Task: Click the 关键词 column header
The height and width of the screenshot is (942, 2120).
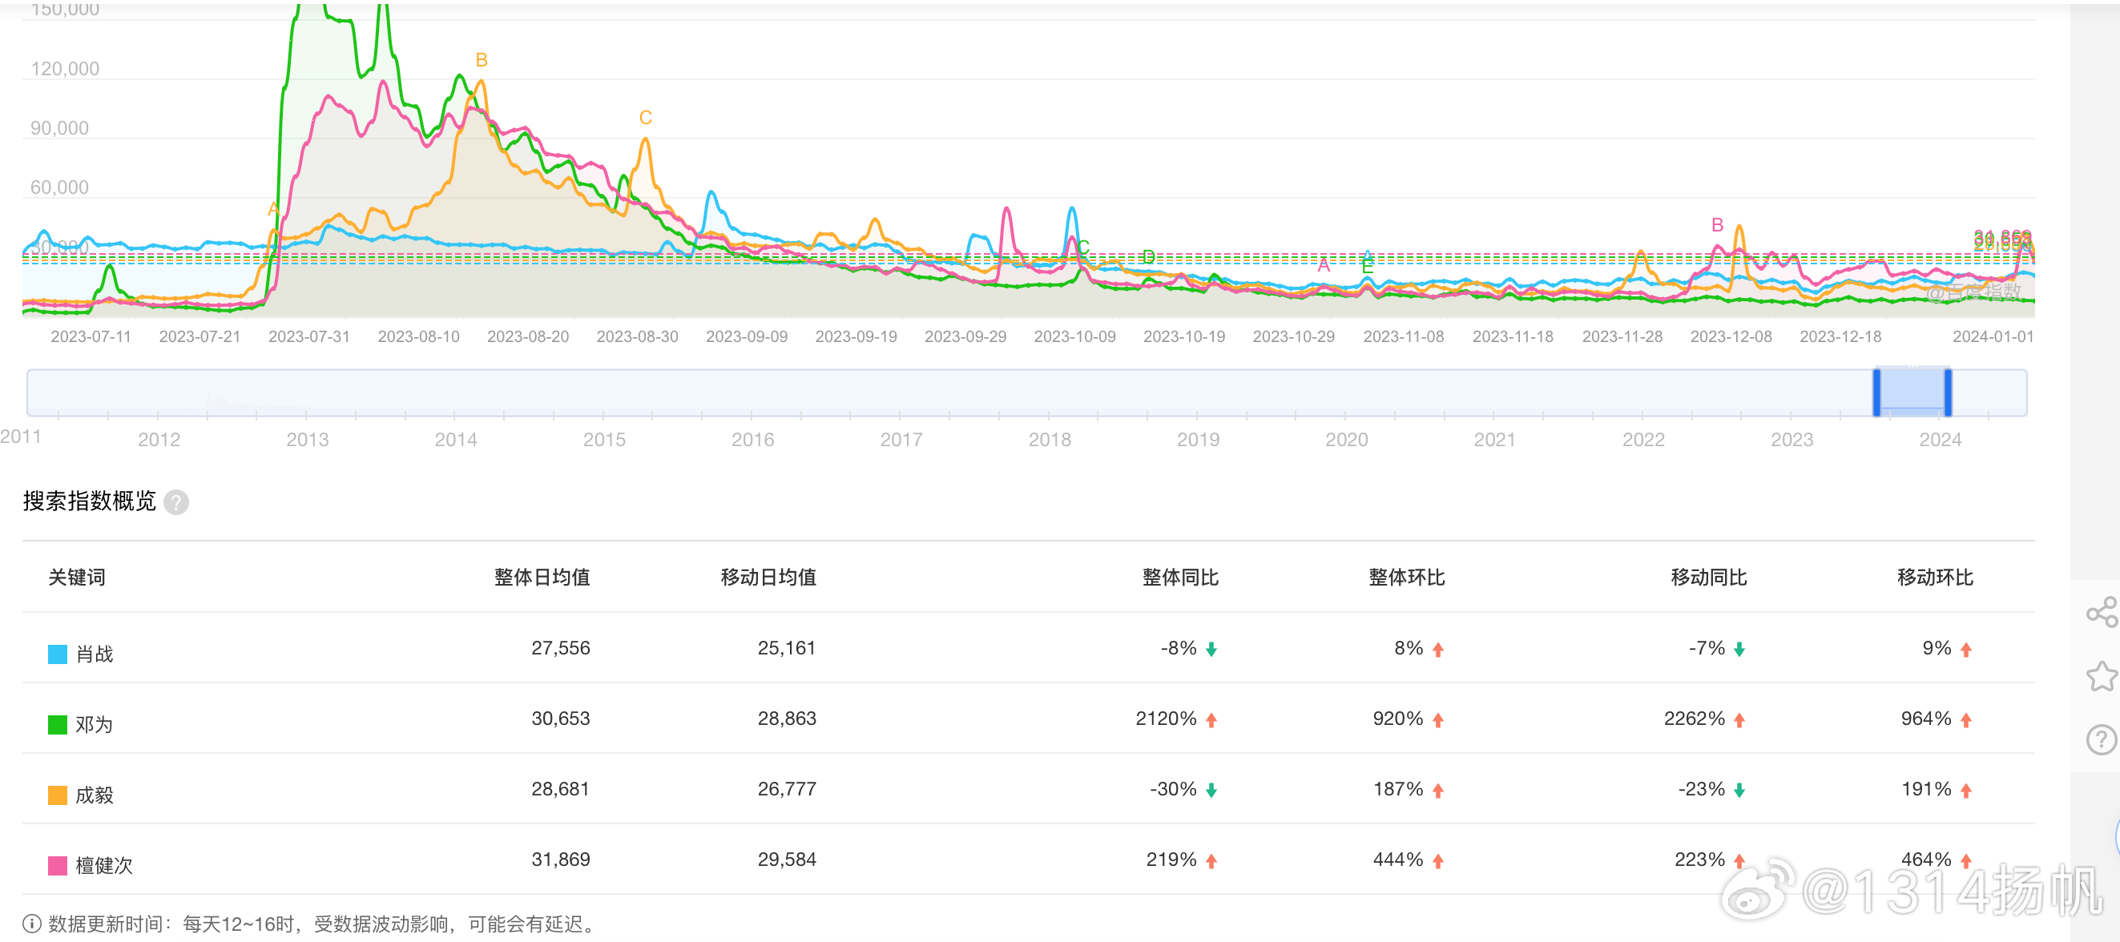Action: click(77, 577)
